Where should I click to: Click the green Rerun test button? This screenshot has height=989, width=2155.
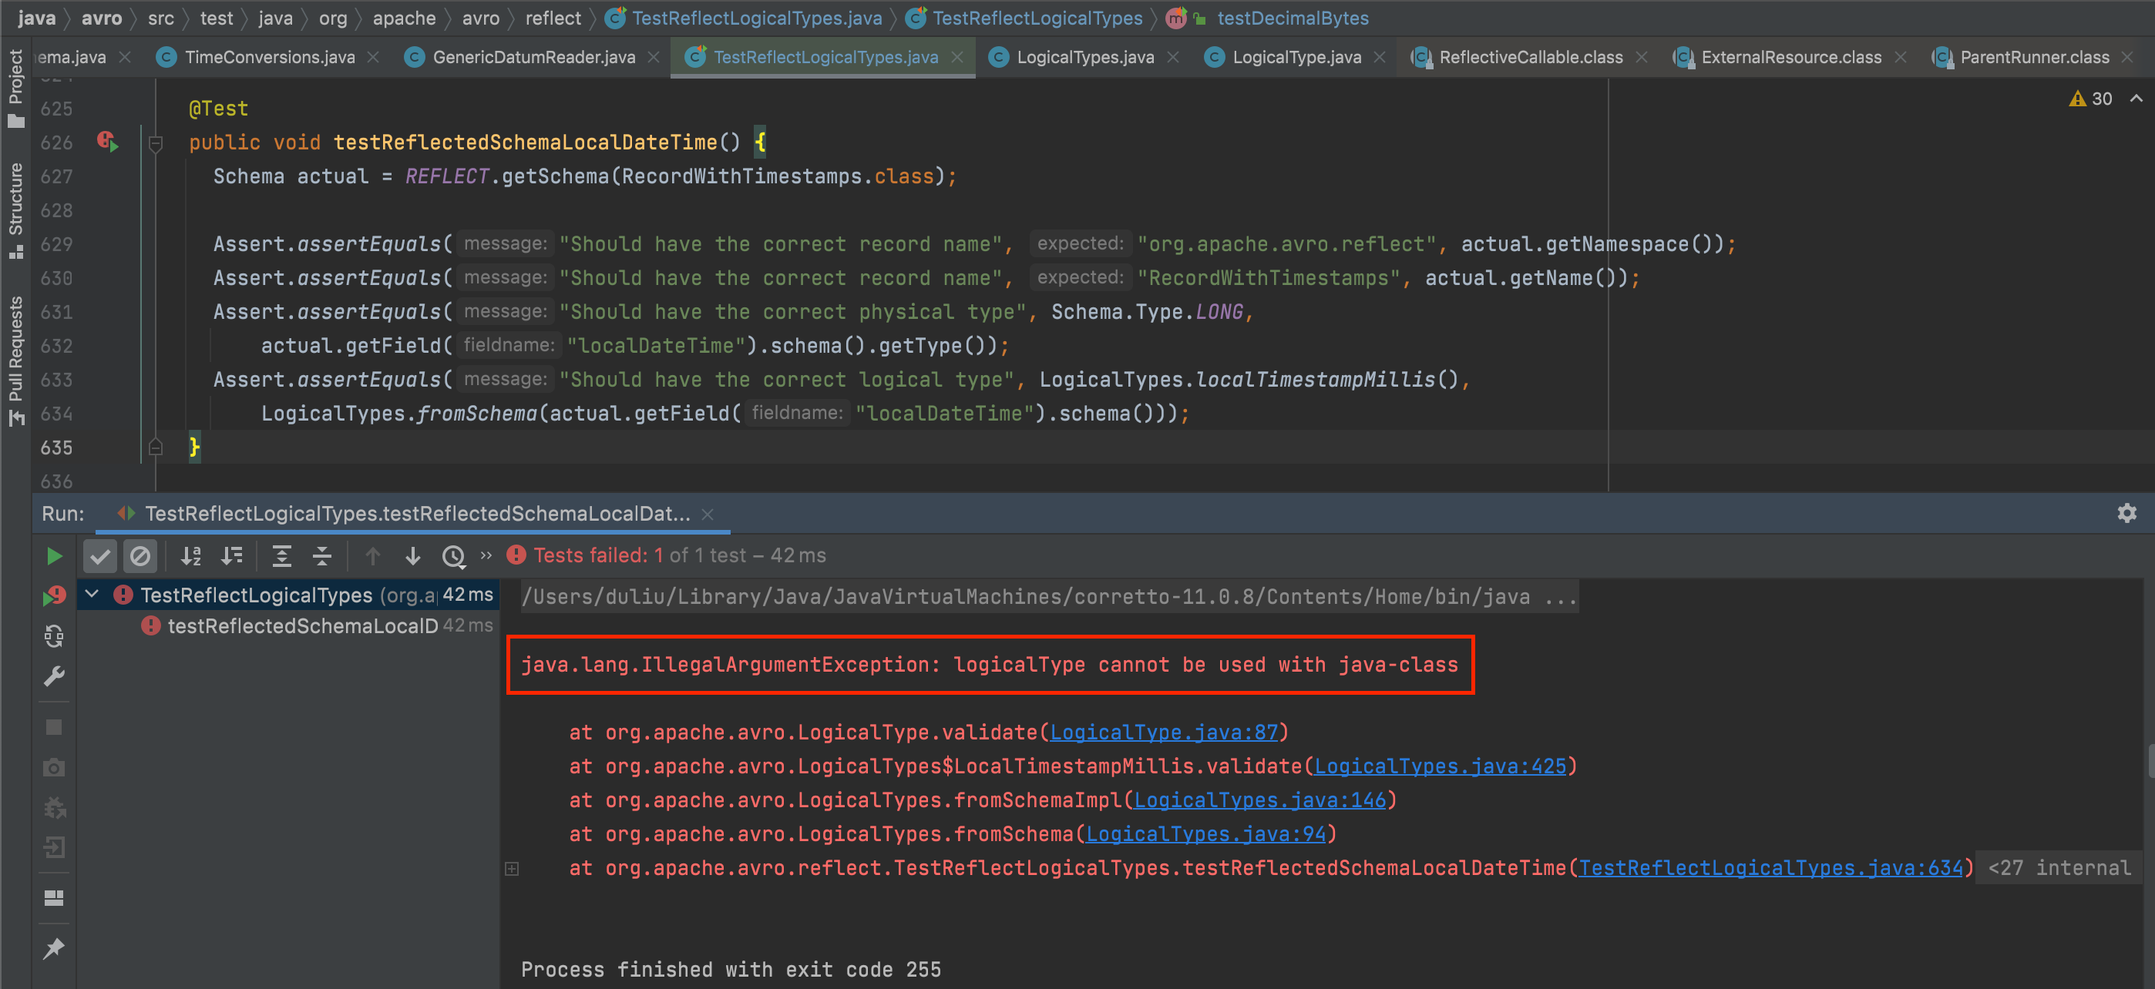click(x=53, y=556)
